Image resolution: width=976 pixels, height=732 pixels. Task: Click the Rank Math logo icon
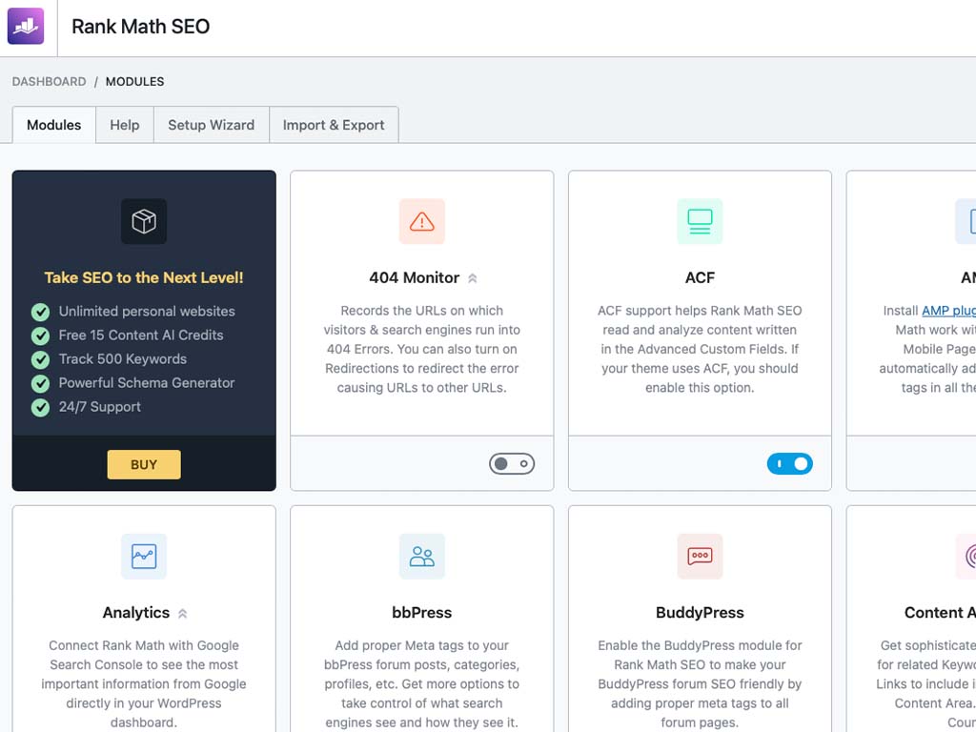tap(26, 26)
